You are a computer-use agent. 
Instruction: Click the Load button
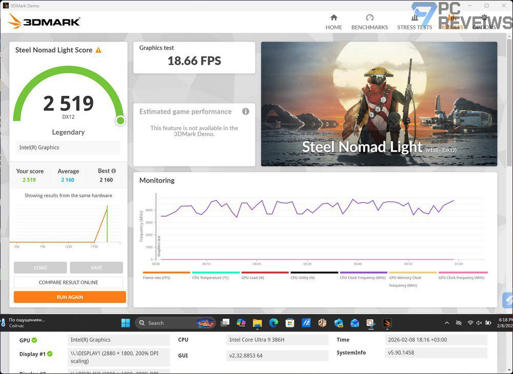coord(40,267)
